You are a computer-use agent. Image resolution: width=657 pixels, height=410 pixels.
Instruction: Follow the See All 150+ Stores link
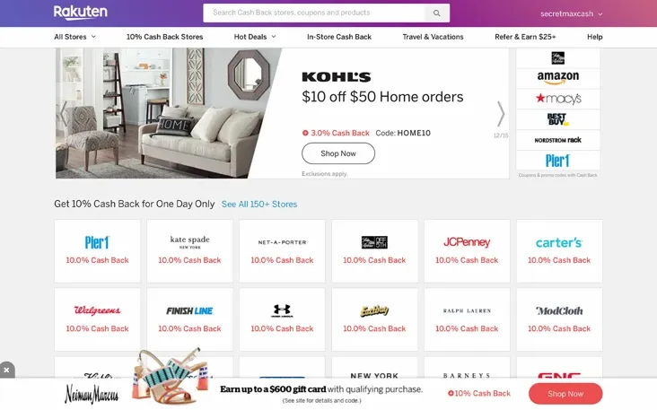pyautogui.click(x=259, y=204)
